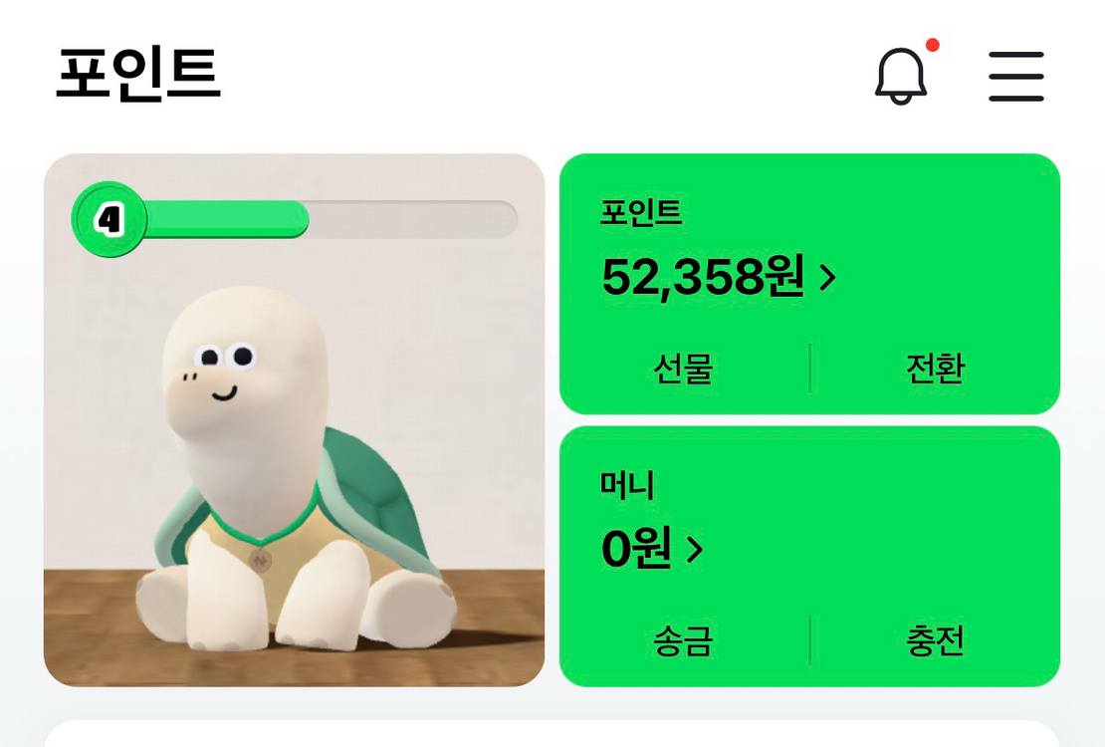Tap the level 4 badge

tap(109, 219)
